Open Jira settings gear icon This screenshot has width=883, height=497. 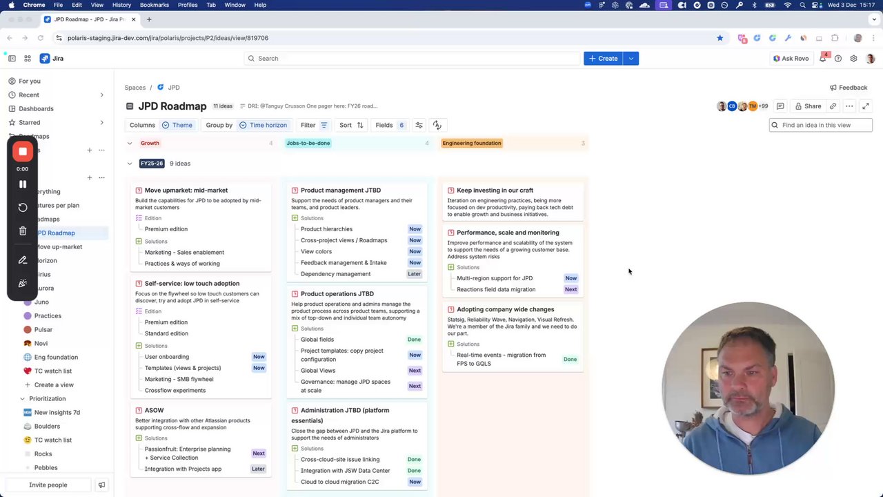tap(853, 59)
